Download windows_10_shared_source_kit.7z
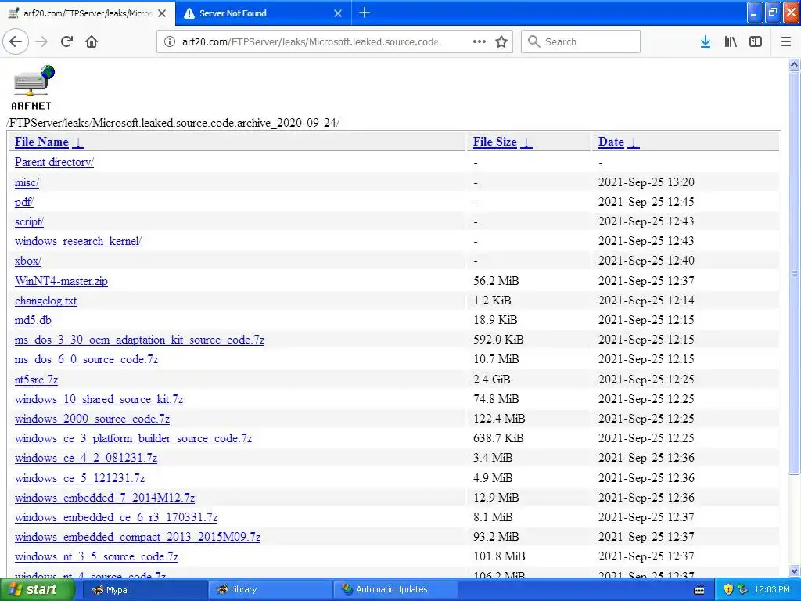Screen dimensions: 801x601 click(99, 399)
